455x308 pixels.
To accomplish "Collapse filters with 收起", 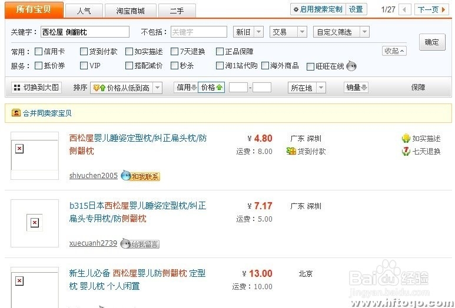I will coord(394,51).
